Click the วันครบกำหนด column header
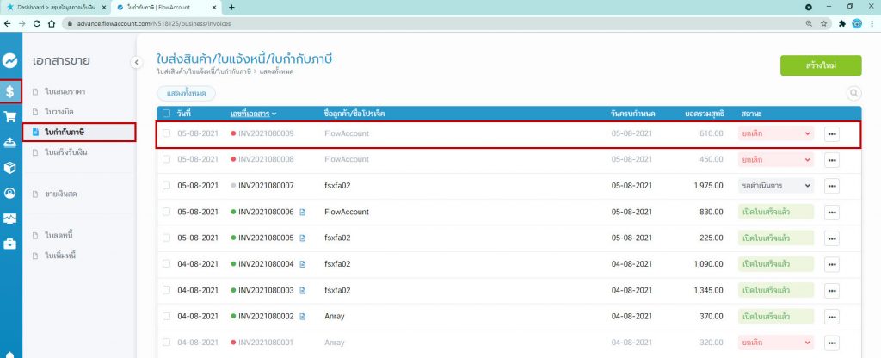881x358 pixels. [632, 114]
